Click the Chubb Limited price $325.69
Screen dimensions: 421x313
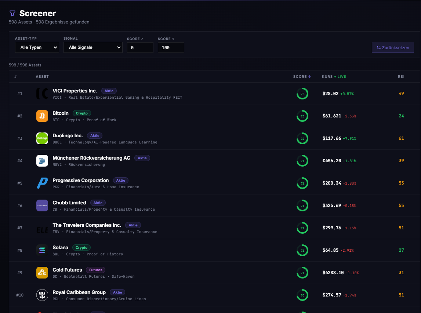pos(331,205)
